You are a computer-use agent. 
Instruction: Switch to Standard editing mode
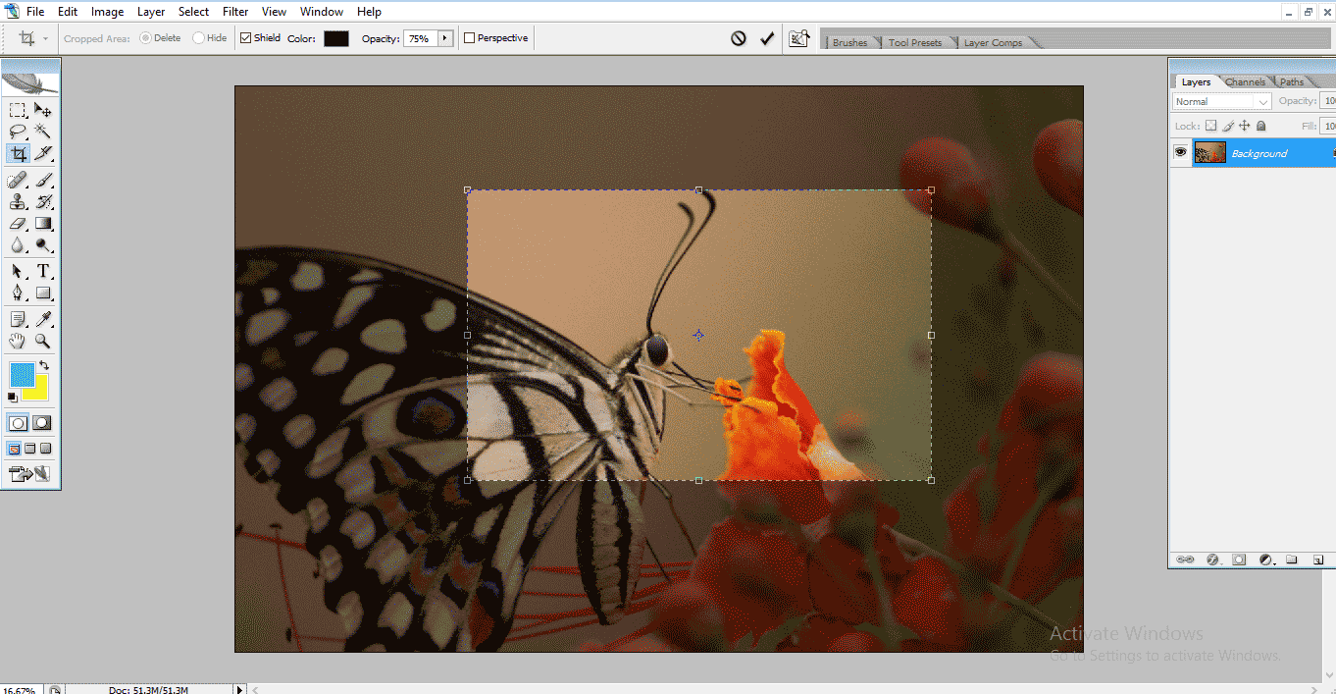coord(18,423)
